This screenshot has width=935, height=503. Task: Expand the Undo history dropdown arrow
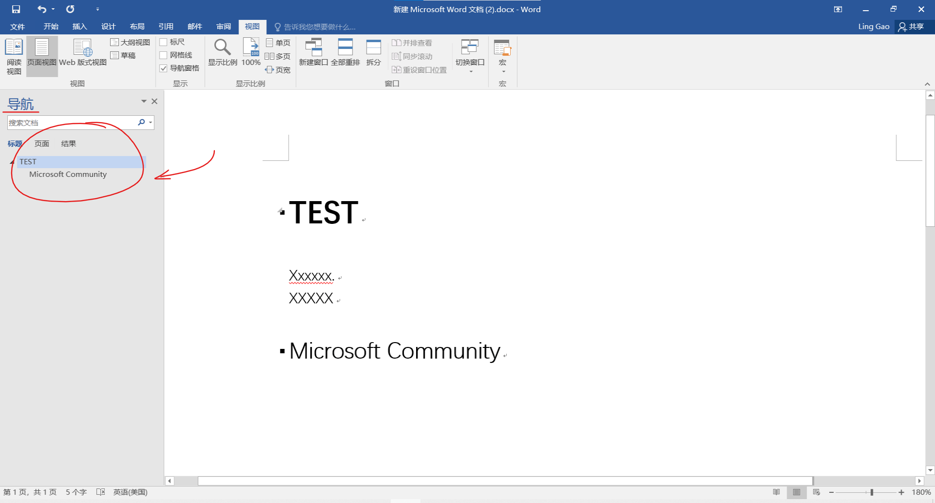[x=53, y=9]
